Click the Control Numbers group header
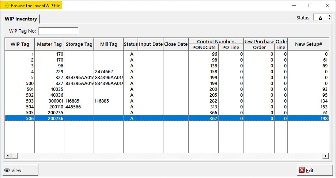 point(216,41)
